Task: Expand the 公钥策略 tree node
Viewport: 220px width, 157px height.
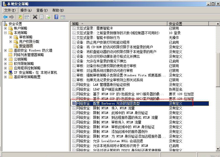Action: click(5, 59)
